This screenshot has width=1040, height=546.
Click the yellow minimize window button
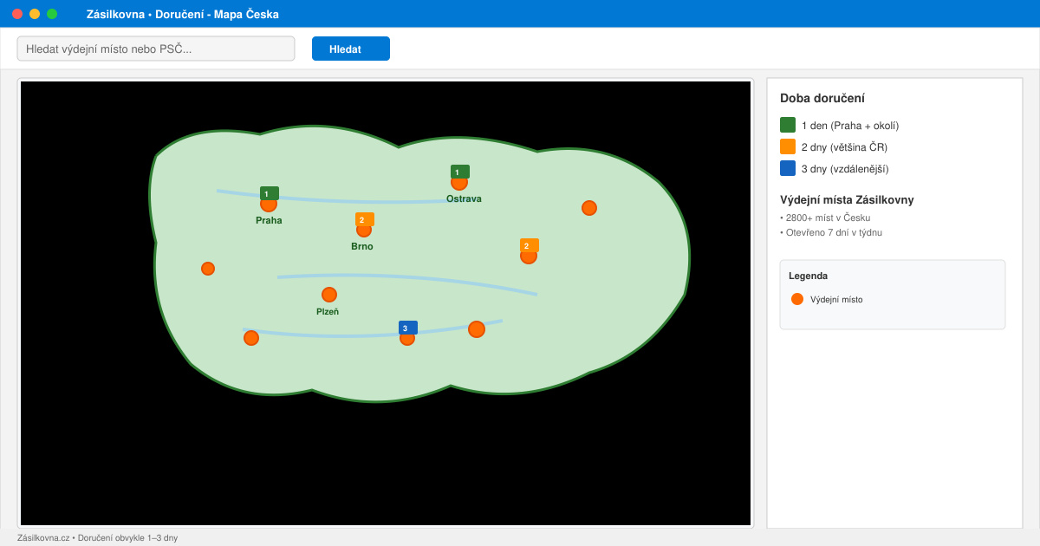[35, 14]
